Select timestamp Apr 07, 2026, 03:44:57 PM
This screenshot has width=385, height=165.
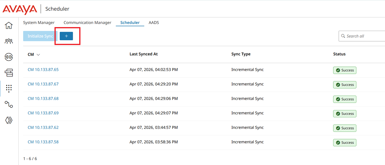154,127
